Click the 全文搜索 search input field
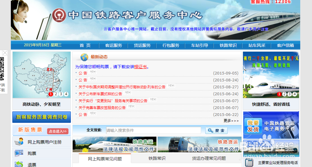Viewport: 312px width, 167px height. point(153,131)
